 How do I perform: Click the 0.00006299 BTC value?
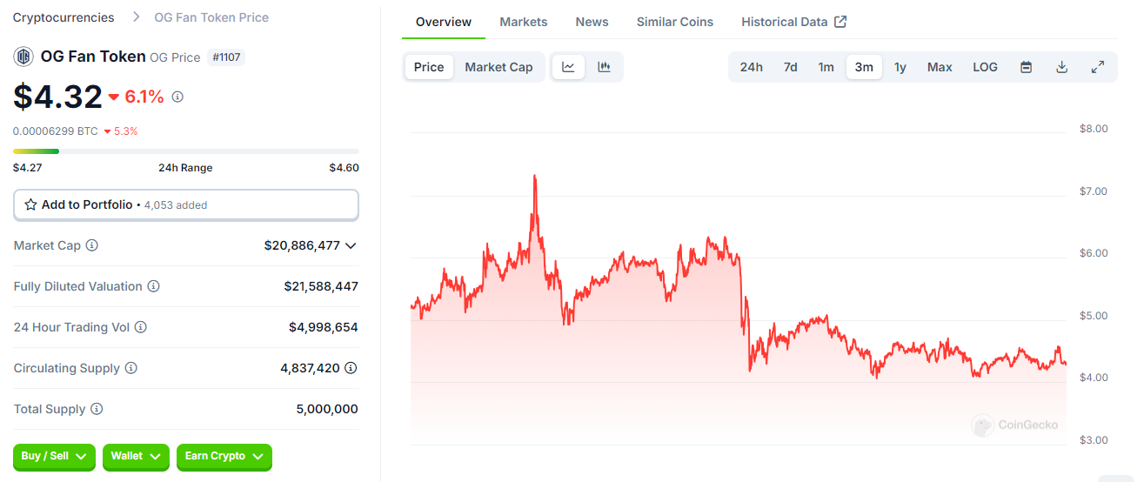(56, 131)
